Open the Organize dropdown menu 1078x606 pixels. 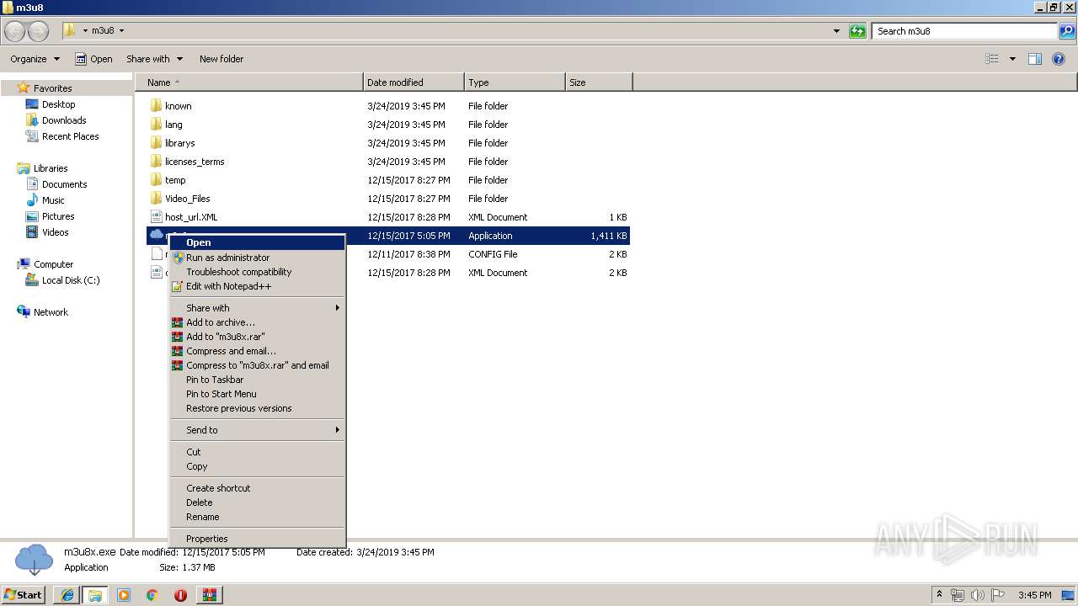tap(35, 59)
